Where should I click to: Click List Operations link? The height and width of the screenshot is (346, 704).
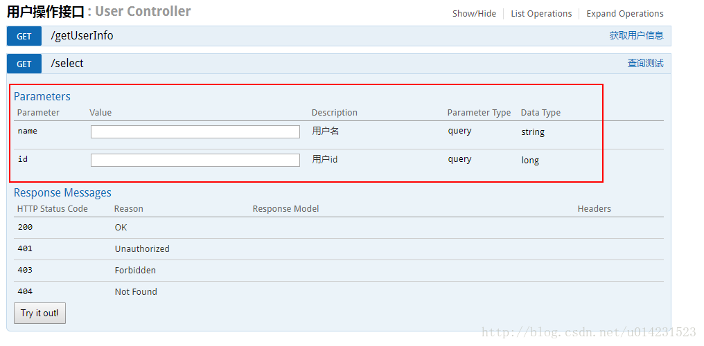[541, 14]
